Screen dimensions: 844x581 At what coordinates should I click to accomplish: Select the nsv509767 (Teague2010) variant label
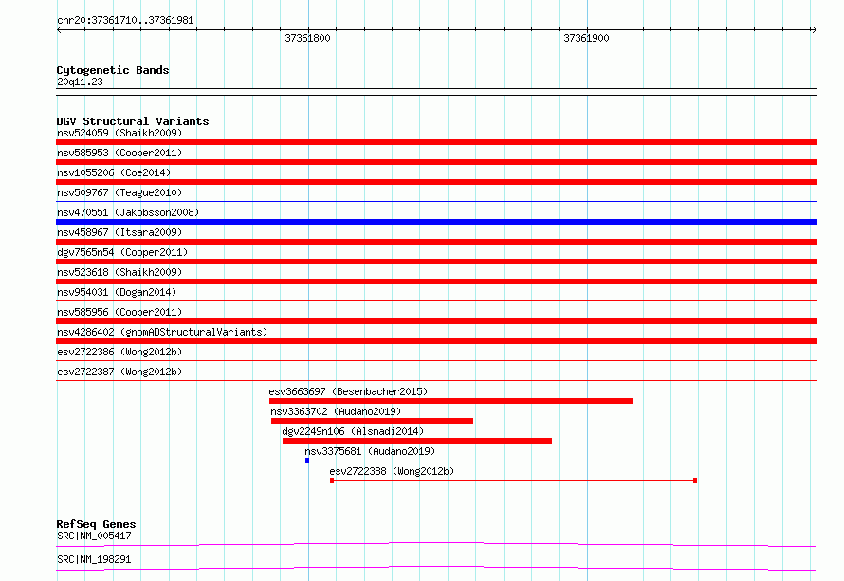pos(119,192)
